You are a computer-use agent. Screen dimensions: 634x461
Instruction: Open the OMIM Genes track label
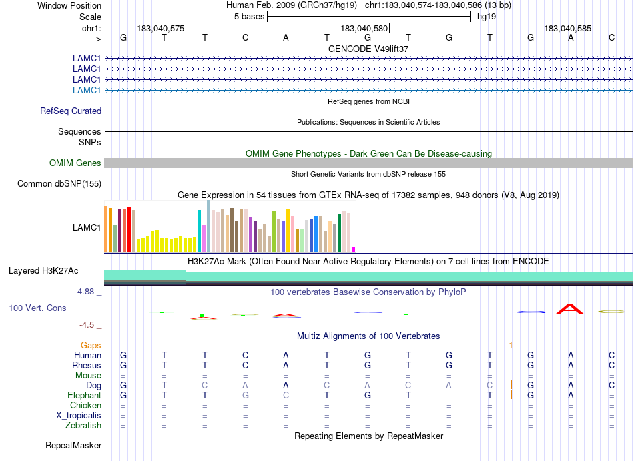tap(75, 163)
